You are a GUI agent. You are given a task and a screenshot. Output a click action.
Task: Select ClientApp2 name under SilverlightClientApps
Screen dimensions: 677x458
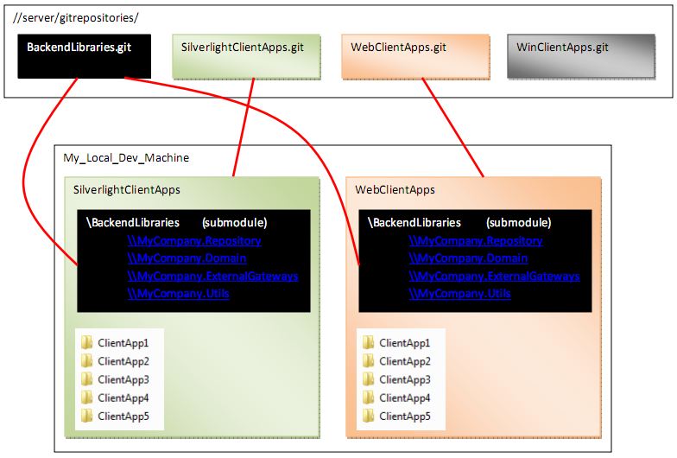123,361
